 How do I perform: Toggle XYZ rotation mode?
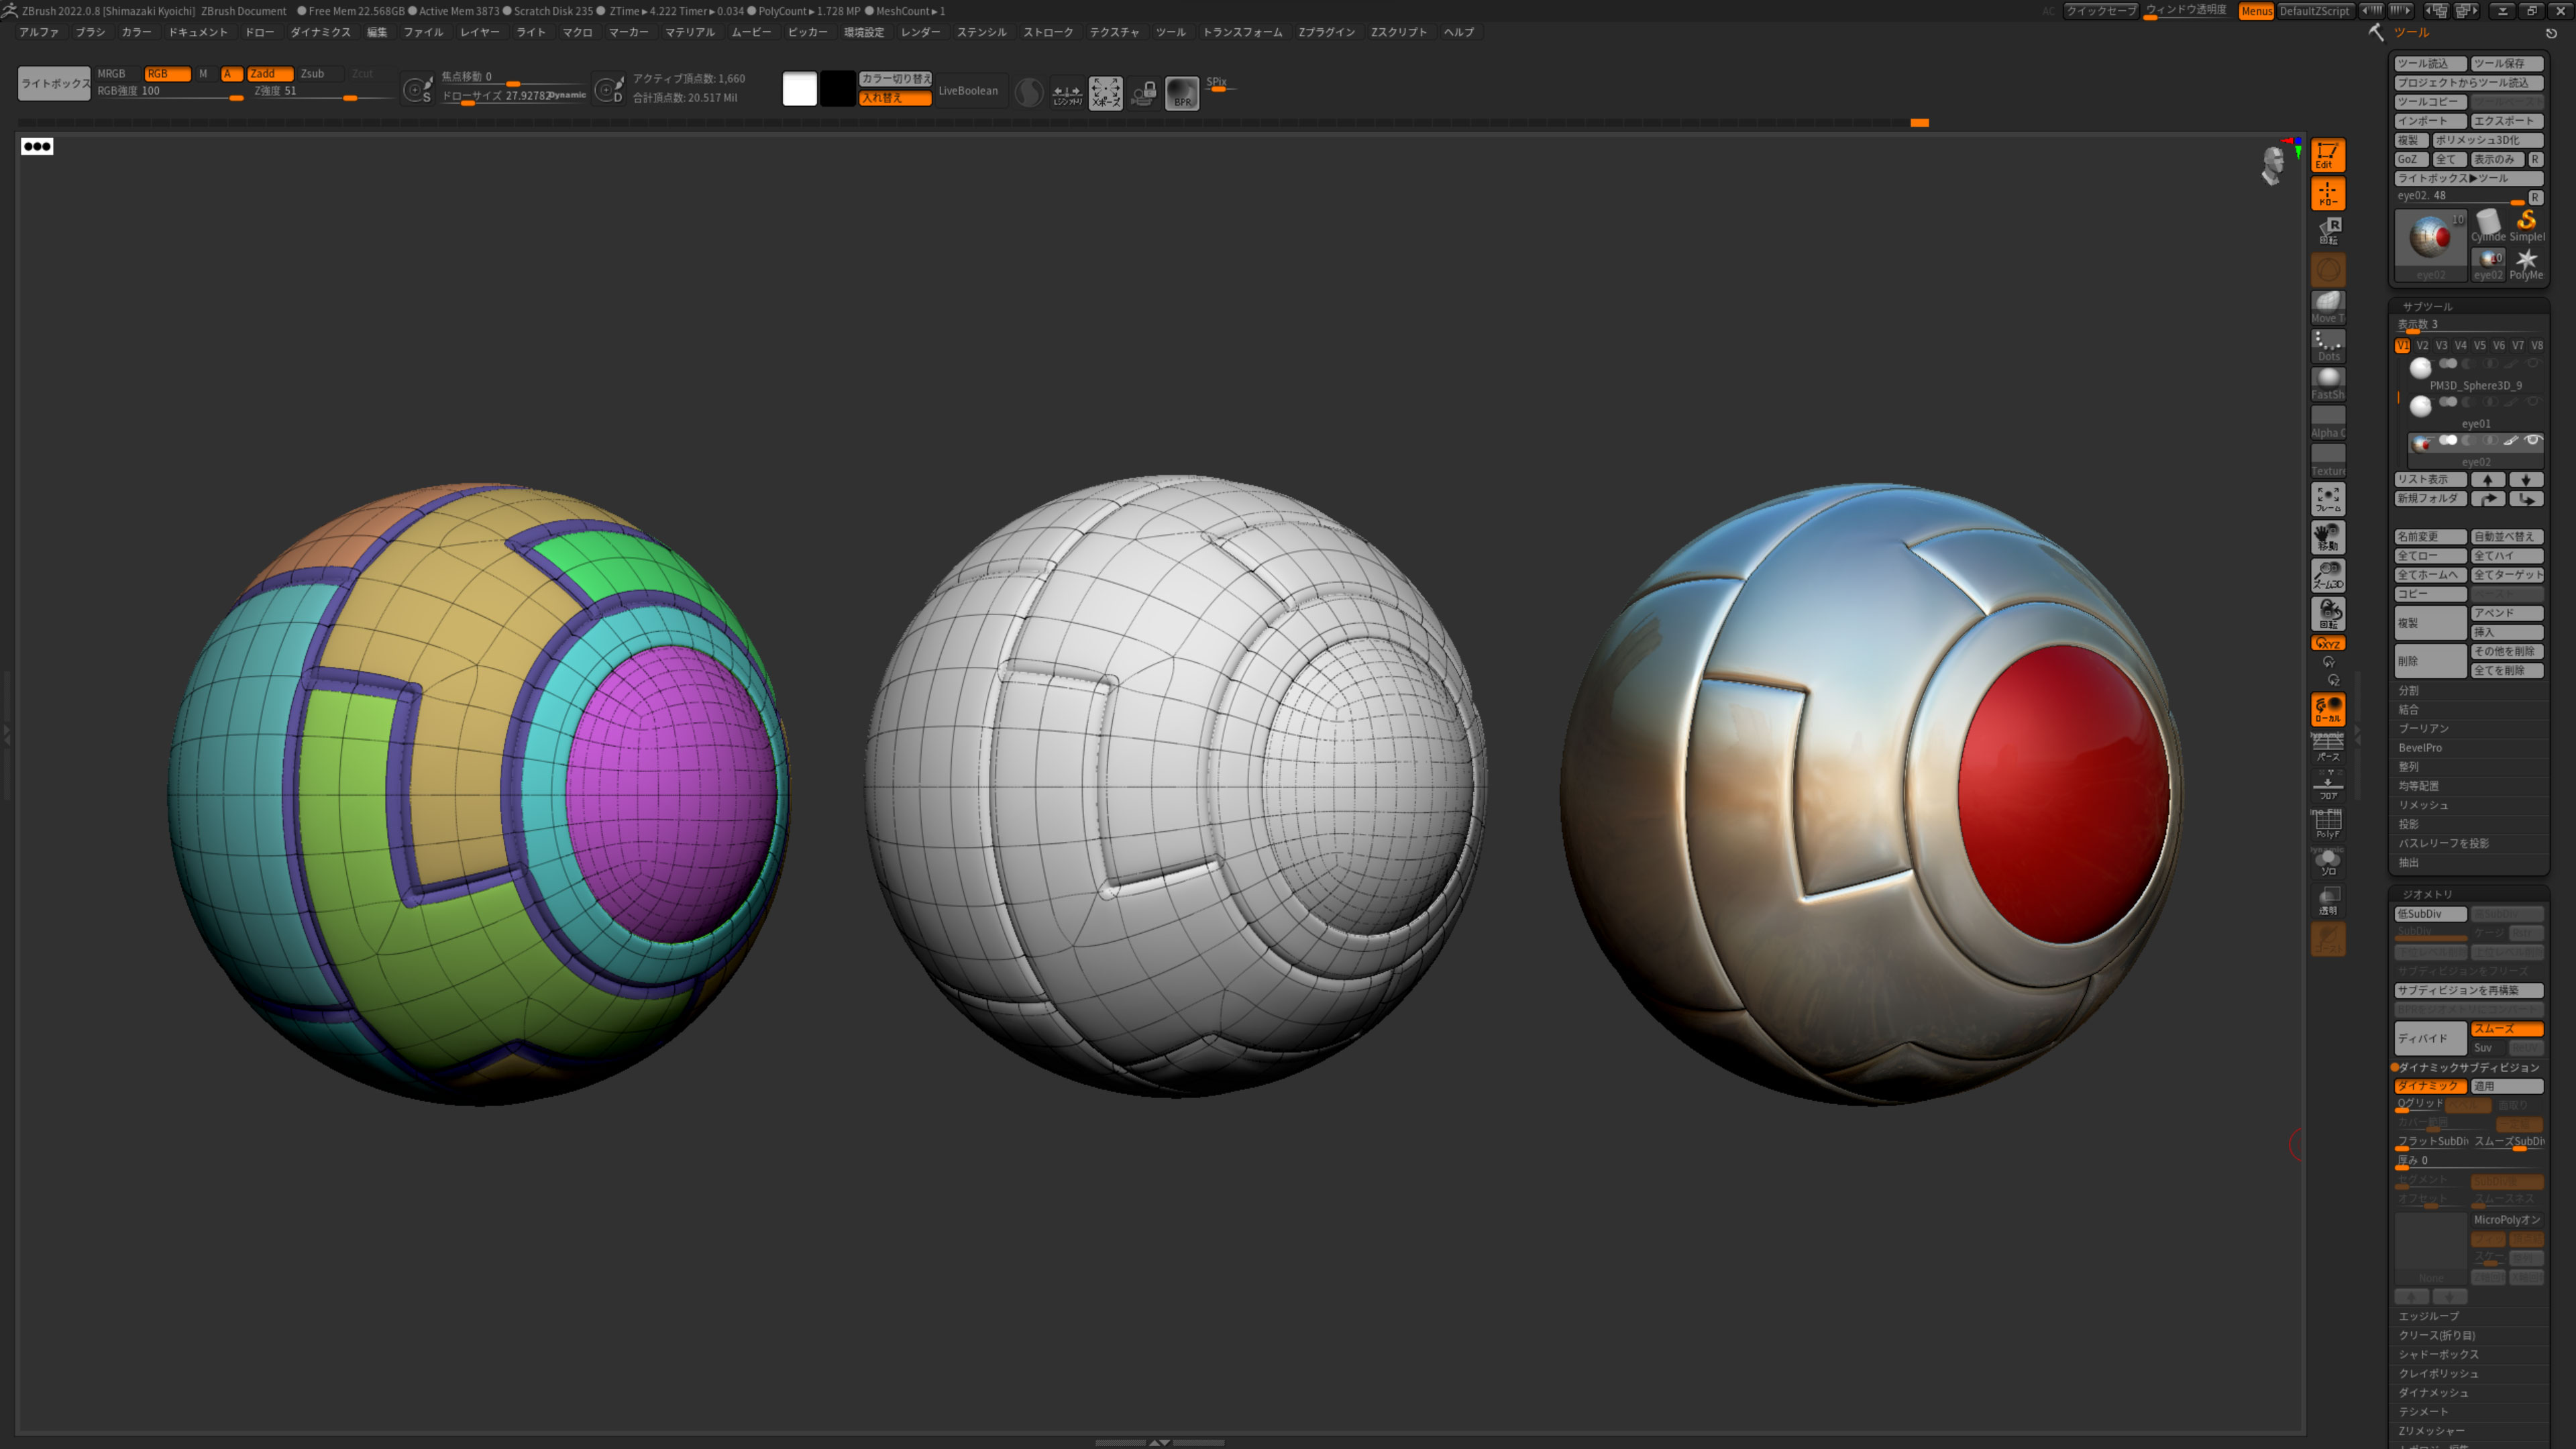[2327, 643]
